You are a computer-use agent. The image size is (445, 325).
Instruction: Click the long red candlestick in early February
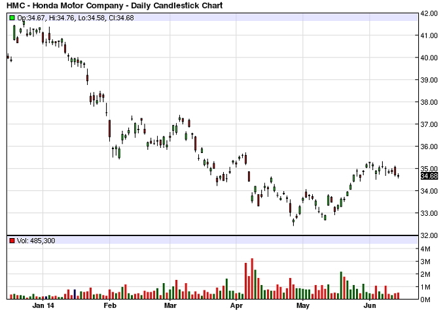[109, 129]
